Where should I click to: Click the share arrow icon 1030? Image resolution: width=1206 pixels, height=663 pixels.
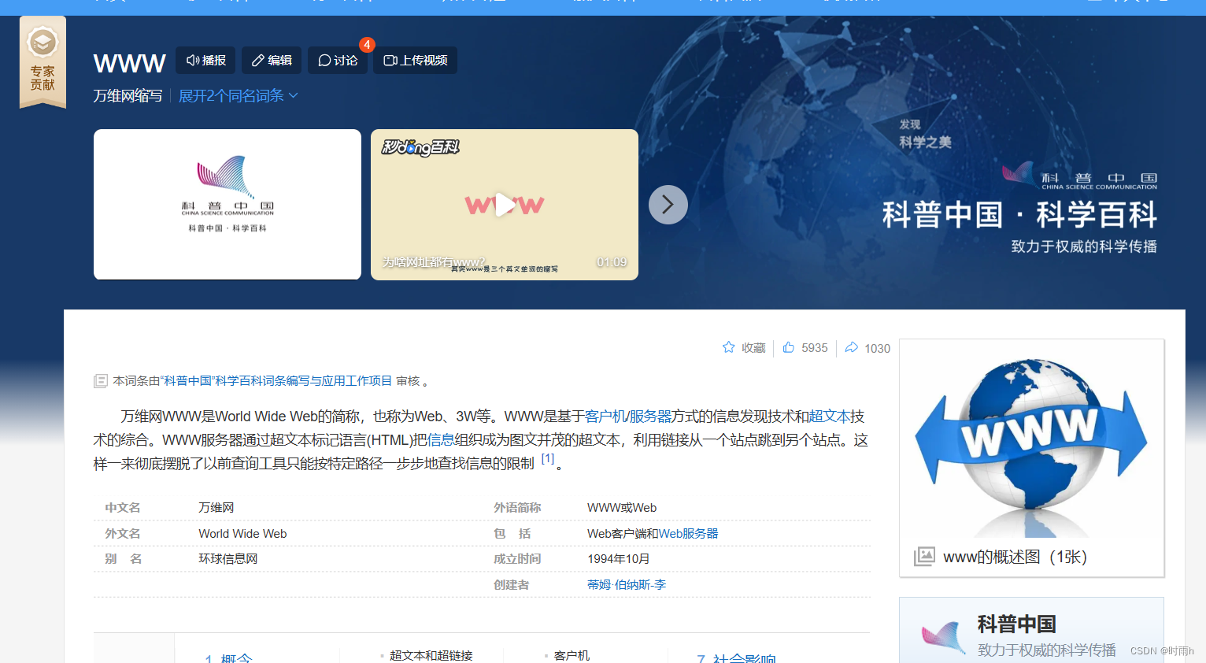click(x=851, y=347)
